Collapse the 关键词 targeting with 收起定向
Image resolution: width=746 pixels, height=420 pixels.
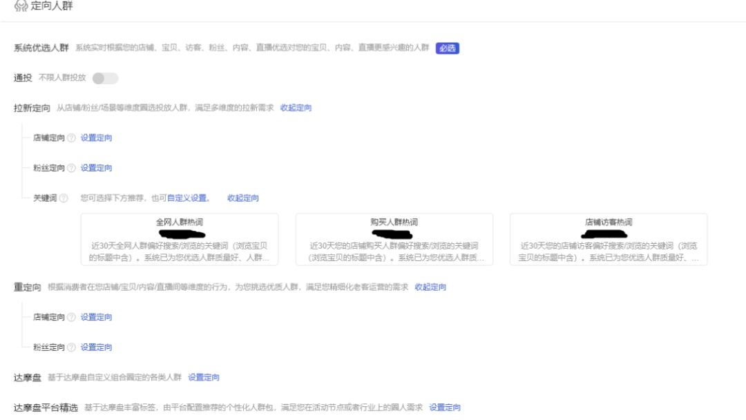[x=243, y=198]
